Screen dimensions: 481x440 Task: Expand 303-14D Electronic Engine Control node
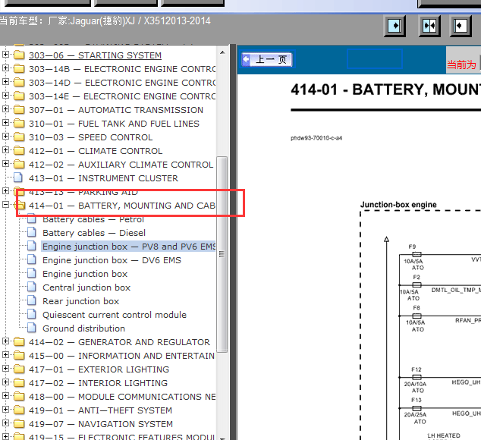coord(5,82)
